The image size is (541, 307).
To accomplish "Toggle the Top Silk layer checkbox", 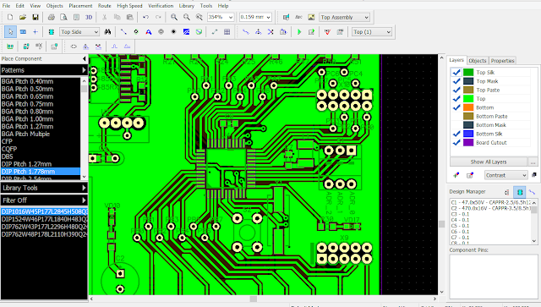I will (456, 72).
